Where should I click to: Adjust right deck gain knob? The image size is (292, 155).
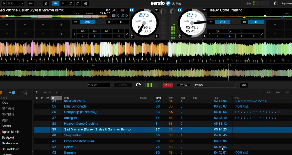173,12
